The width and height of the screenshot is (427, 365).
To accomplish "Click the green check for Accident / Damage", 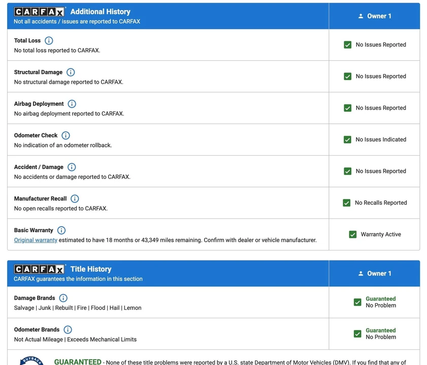I will click(x=347, y=171).
